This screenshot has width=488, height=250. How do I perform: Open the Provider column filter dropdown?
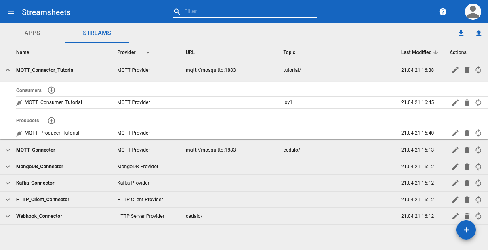point(148,52)
